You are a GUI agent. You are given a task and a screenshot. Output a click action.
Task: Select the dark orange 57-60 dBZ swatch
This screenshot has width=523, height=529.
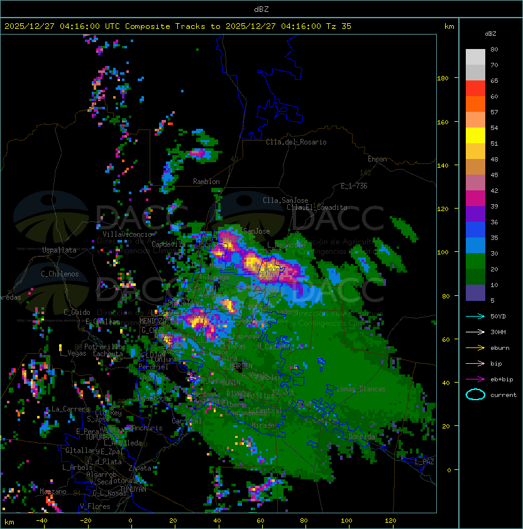[x=475, y=104]
